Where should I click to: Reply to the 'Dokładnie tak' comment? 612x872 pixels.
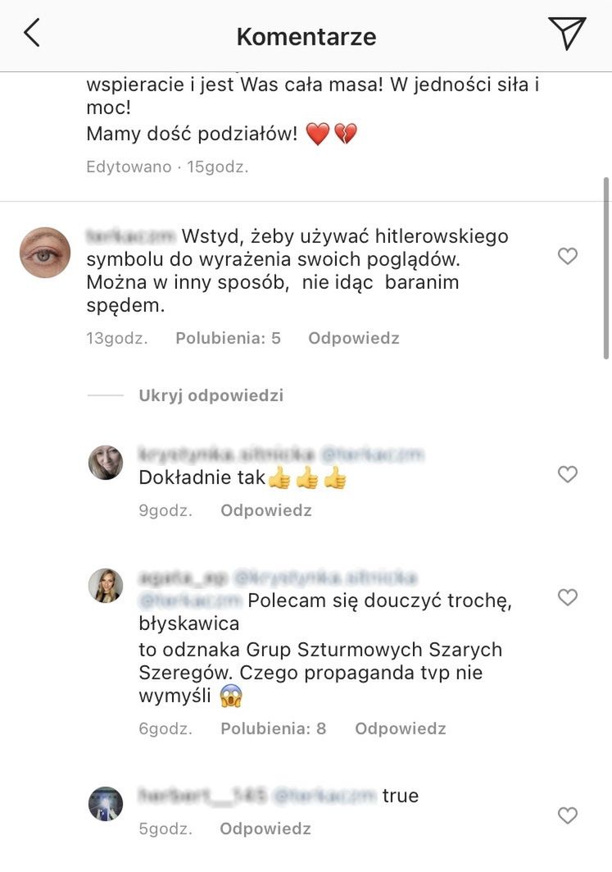[266, 510]
